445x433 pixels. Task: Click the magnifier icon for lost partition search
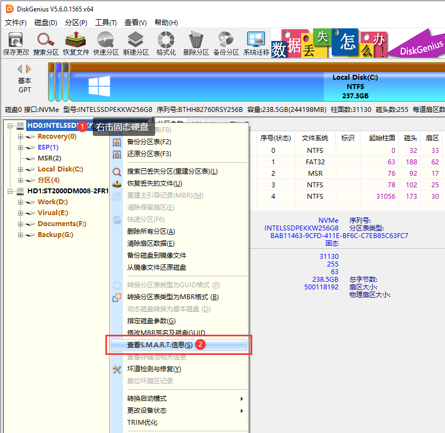117,171
